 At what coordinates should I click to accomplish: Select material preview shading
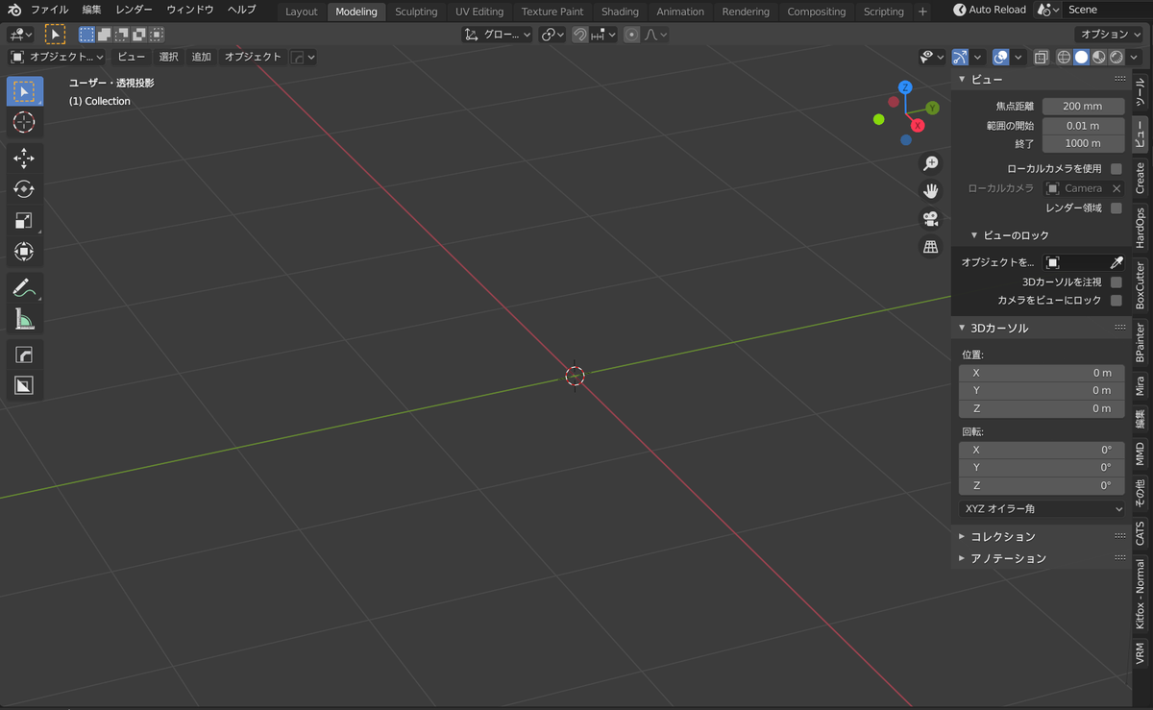1098,58
